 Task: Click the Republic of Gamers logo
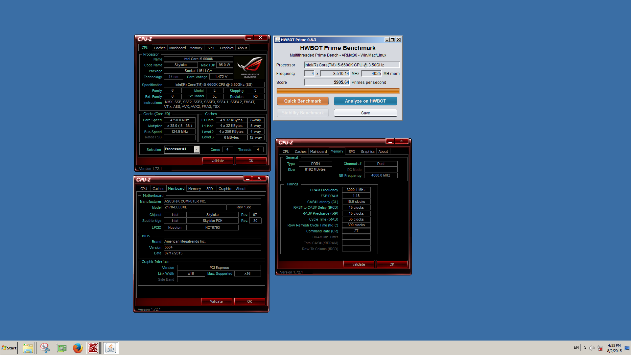[250, 67]
